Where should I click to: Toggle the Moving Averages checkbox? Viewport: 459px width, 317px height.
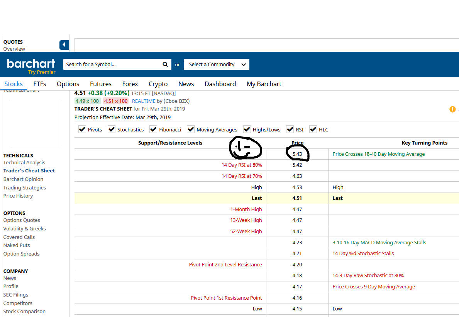[191, 130]
